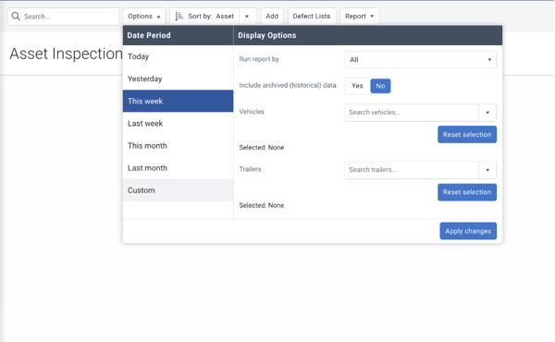Pick Custom date period
555x342 pixels.
click(x=178, y=190)
